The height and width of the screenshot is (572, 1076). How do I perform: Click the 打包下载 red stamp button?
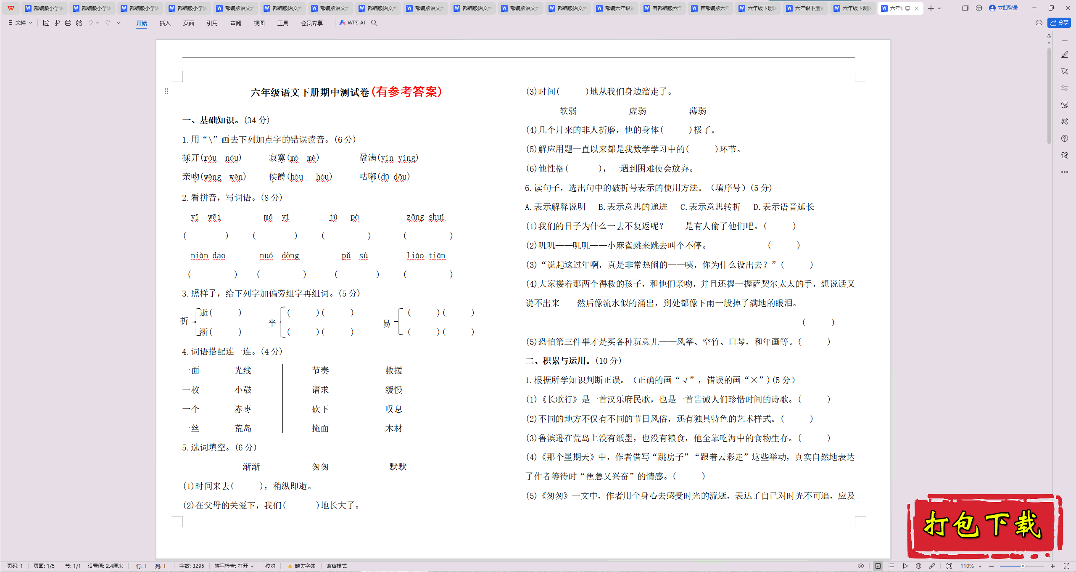pyautogui.click(x=984, y=526)
